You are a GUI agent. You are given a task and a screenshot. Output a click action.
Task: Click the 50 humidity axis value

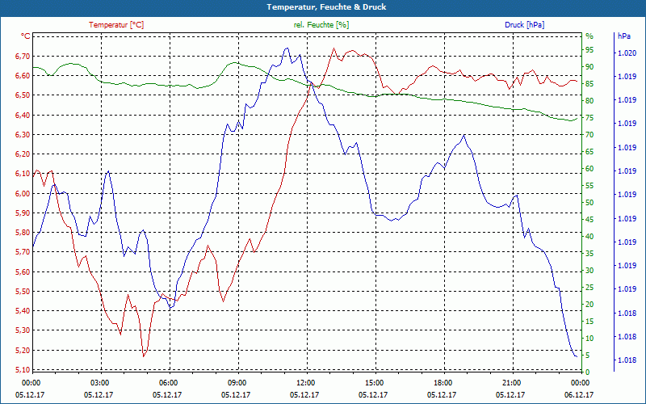(x=589, y=203)
